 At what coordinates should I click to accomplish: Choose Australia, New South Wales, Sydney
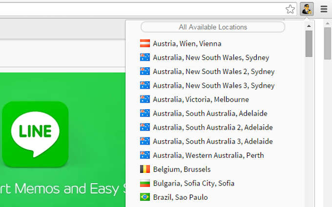coord(205,57)
